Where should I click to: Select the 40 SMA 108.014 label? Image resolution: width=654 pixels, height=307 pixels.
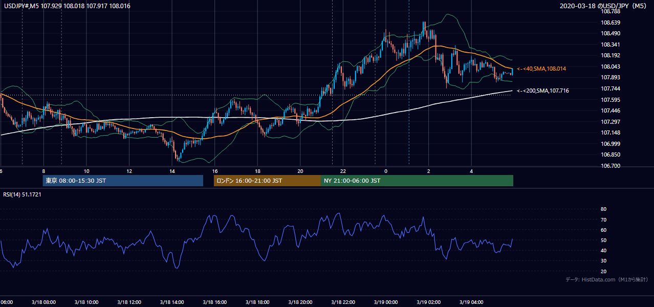pos(541,69)
